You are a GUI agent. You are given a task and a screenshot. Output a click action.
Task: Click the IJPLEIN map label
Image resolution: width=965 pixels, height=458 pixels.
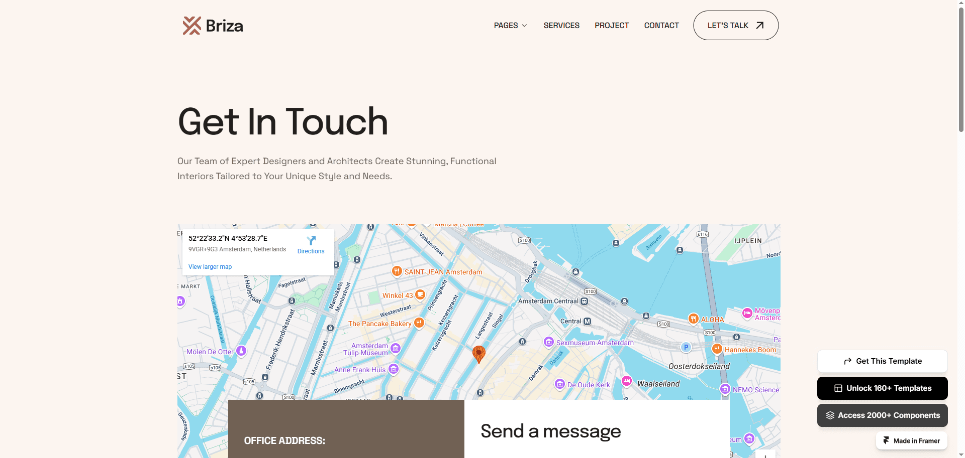748,241
